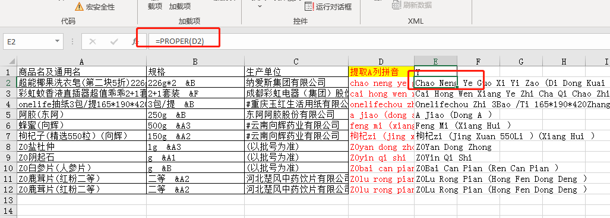This screenshot has width=610, height=218.
Task: Click the Select All corner triangle
Action: pos(12,61)
